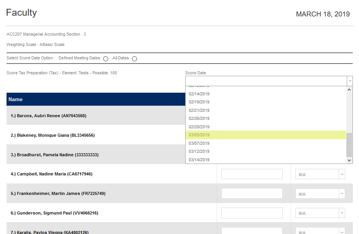
Task: Click score input for Frankenheimer, Martin James
Action: 252,194
